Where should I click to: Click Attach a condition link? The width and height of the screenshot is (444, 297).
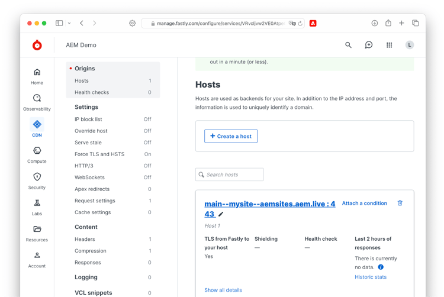pyautogui.click(x=365, y=203)
